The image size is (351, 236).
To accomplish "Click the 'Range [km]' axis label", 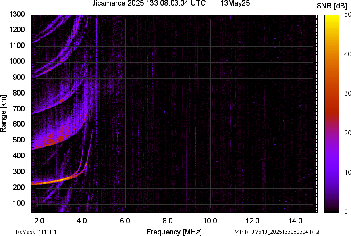I will click(x=3, y=113).
